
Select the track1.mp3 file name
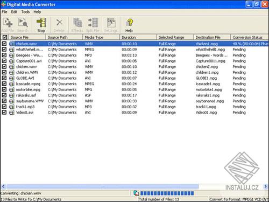25,107
